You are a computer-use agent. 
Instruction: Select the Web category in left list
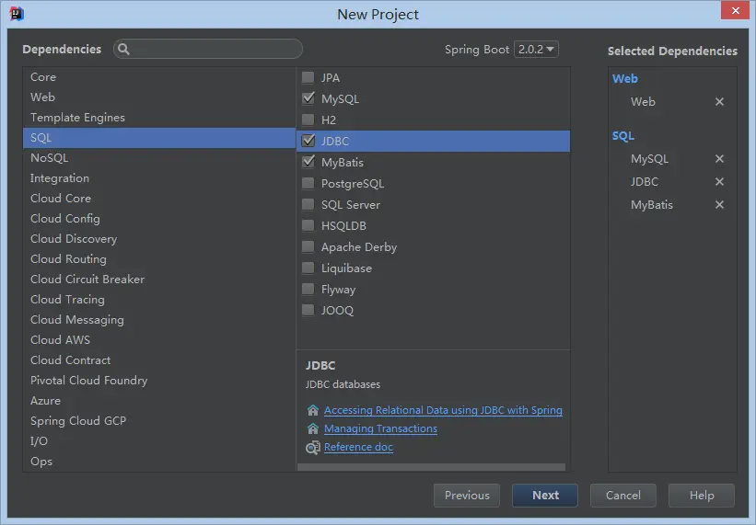[159, 97]
